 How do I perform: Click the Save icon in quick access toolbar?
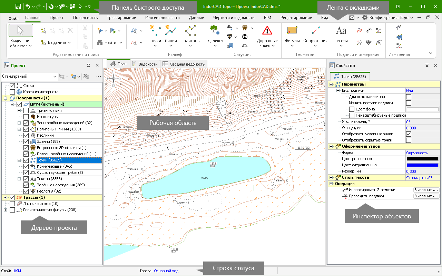[x=18, y=7]
